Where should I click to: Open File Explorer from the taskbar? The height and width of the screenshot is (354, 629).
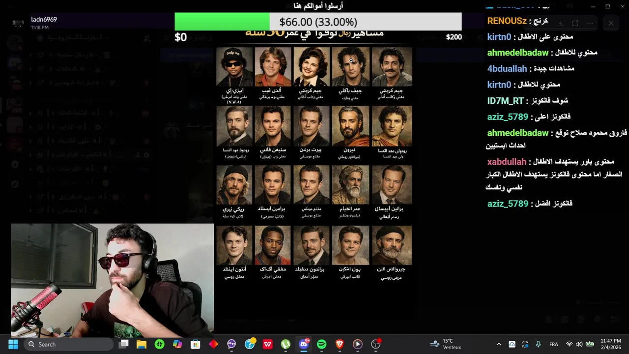pos(142,344)
